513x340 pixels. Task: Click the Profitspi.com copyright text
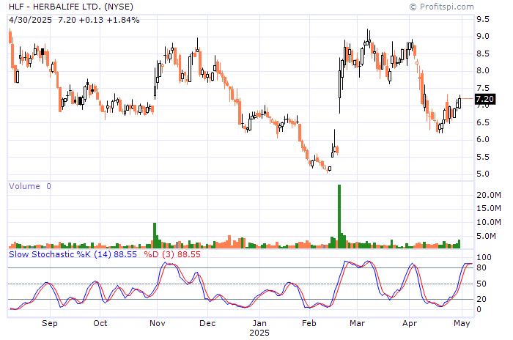point(442,7)
